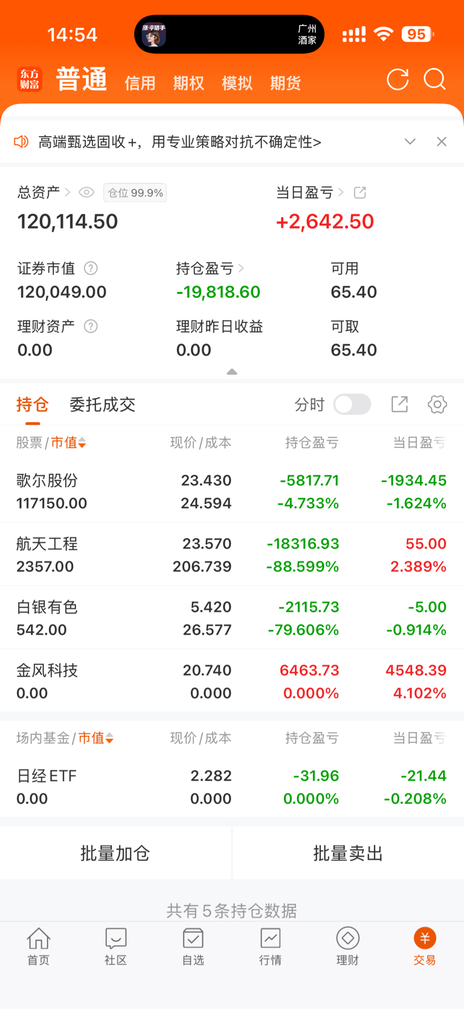Switch to the 委托成交 tab
Screen dimensions: 464x1009
pyautogui.click(x=102, y=404)
